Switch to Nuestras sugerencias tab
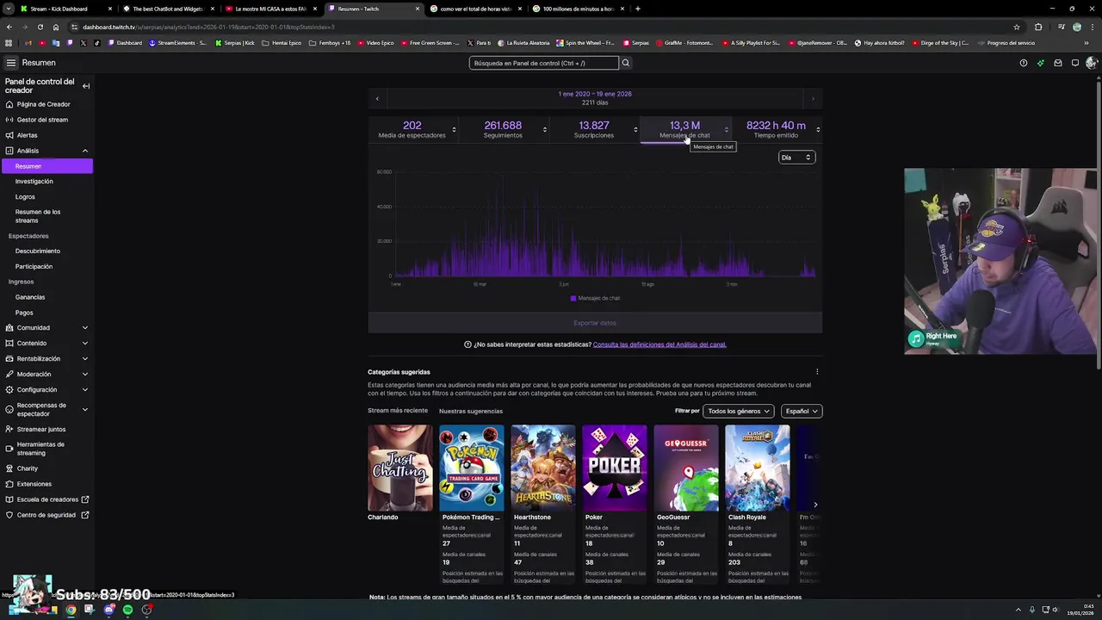 tap(471, 412)
